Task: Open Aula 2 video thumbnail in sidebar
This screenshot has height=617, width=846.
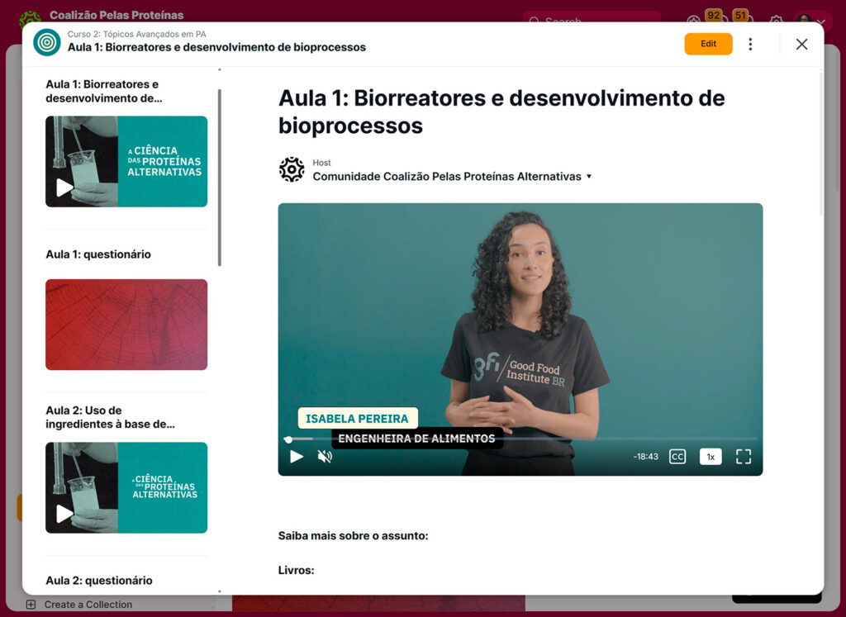Action: click(x=126, y=487)
